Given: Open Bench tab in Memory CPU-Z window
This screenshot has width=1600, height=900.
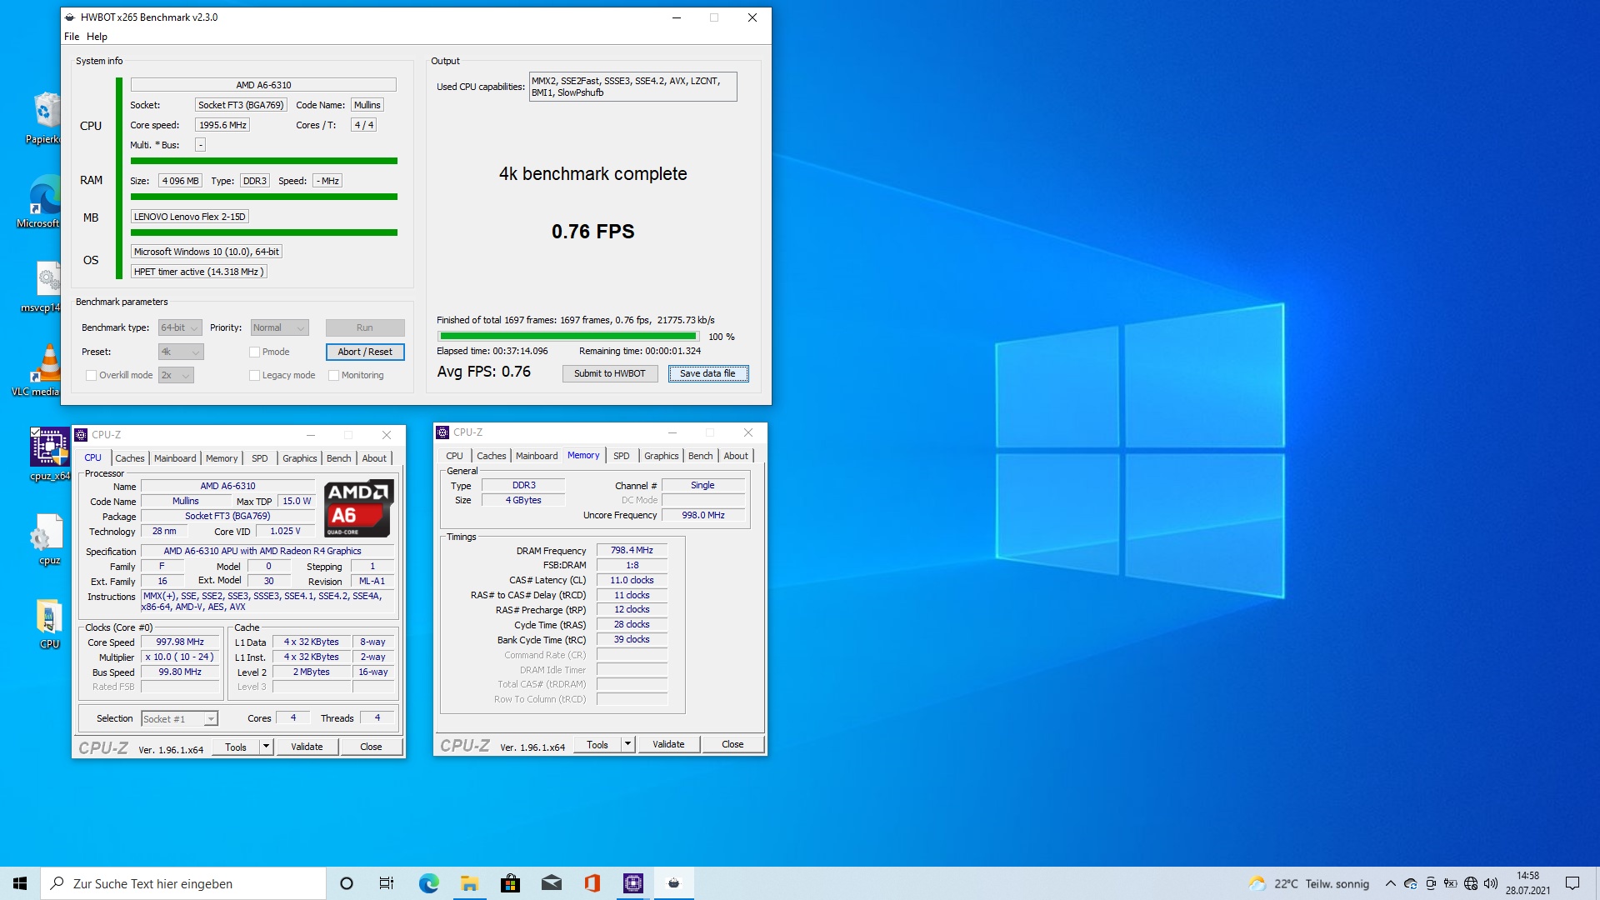Looking at the screenshot, I should pyautogui.click(x=700, y=456).
